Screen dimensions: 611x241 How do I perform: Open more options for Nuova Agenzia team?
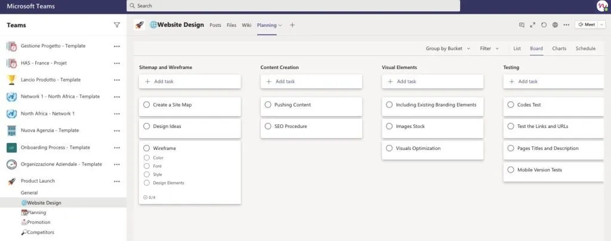(117, 130)
